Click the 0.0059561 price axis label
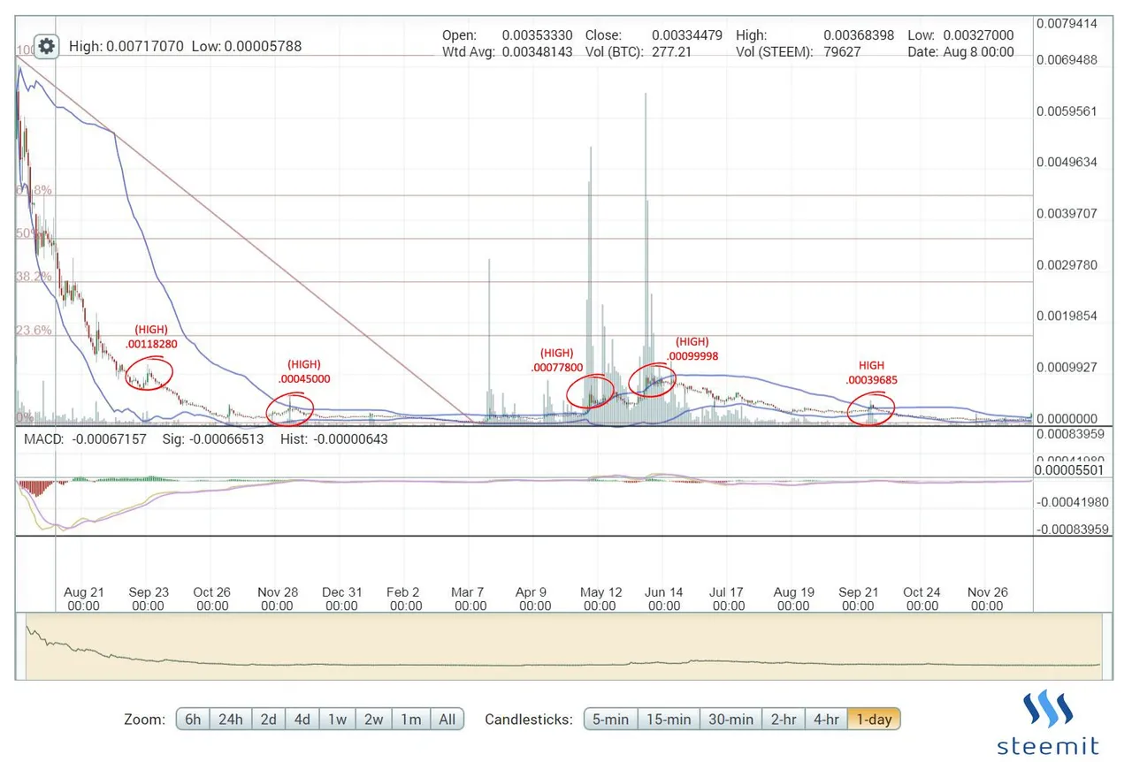Screen dimensions: 1132x762 point(1067,112)
